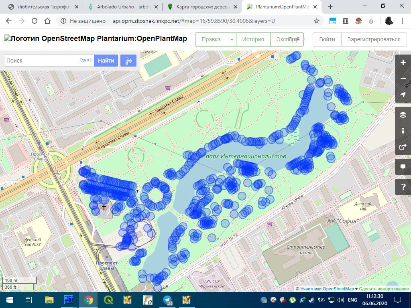The image size is (411, 308).
Task: Open the blue window extension icon
Action: [x=333, y=21]
